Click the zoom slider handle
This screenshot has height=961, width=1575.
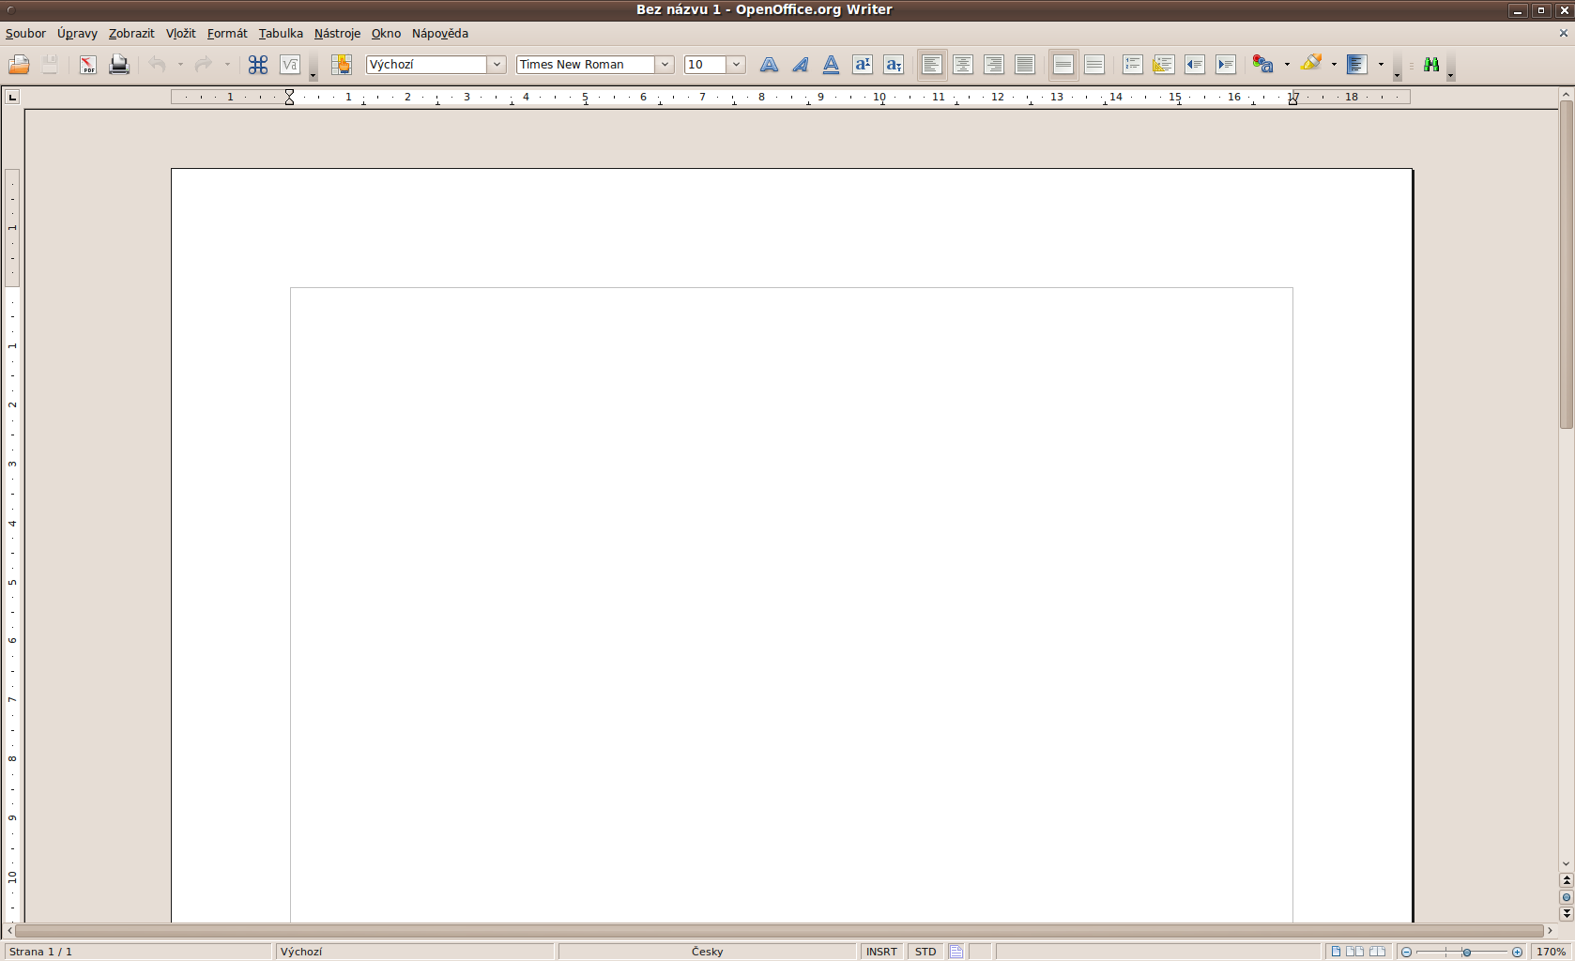click(x=1466, y=952)
